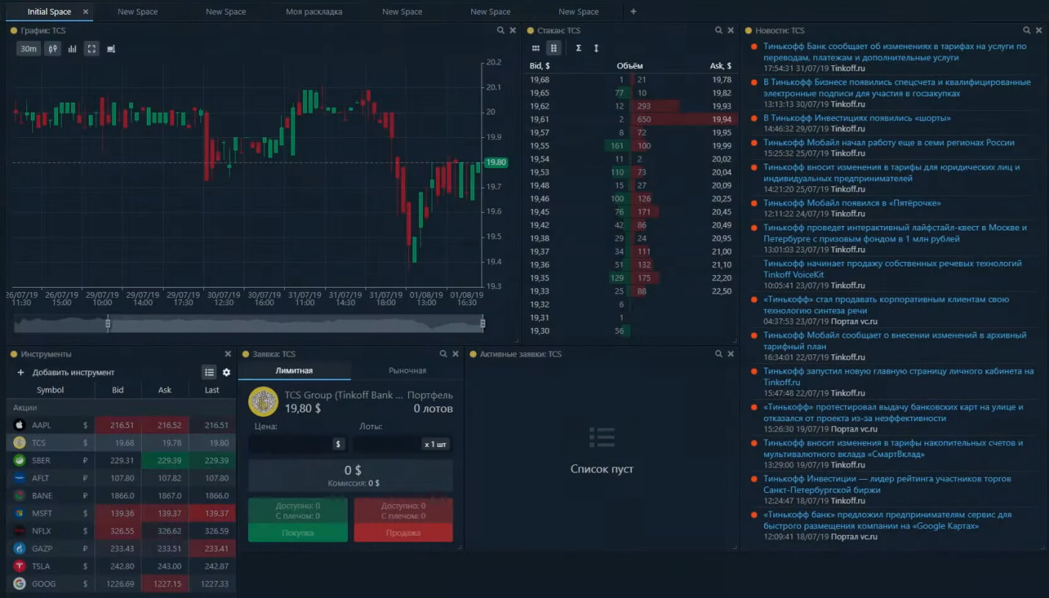Open news Тинькофф Мобайл появился в «Пятёрочке»
Image resolution: width=1049 pixels, height=598 pixels.
pyautogui.click(x=852, y=203)
